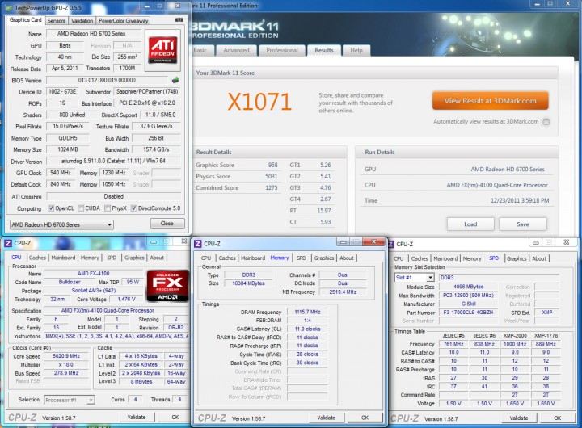Image resolution: width=582 pixels, height=428 pixels.
Task: Click the Bandwidth 157.4 GB/s field
Action: tap(156, 150)
